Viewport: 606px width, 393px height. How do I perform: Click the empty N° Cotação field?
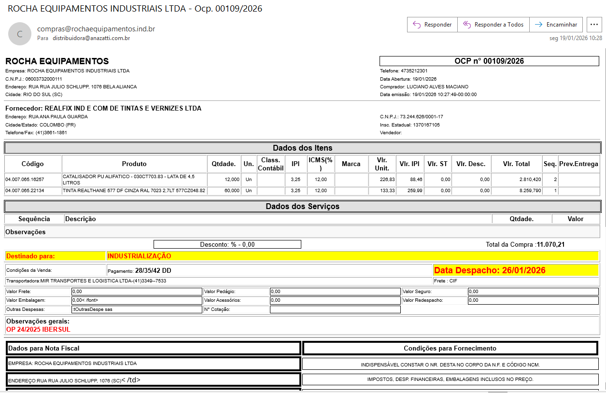(335, 309)
